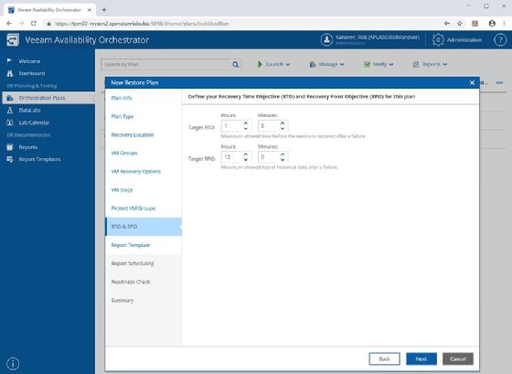This screenshot has width=512, height=374.
Task: Open the Verify dropdown menu
Action: [379, 64]
